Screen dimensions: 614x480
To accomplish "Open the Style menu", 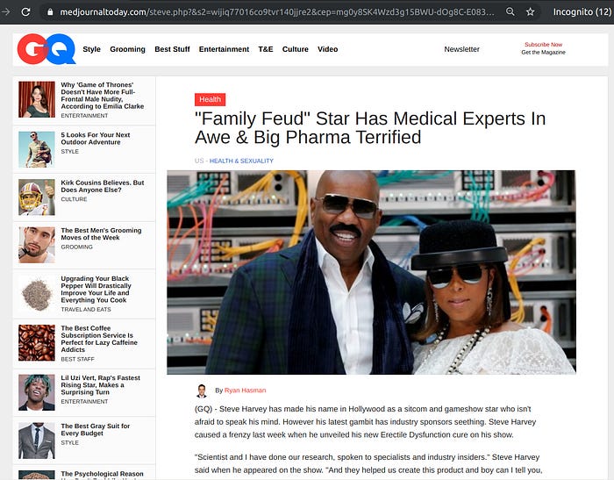I will [91, 49].
